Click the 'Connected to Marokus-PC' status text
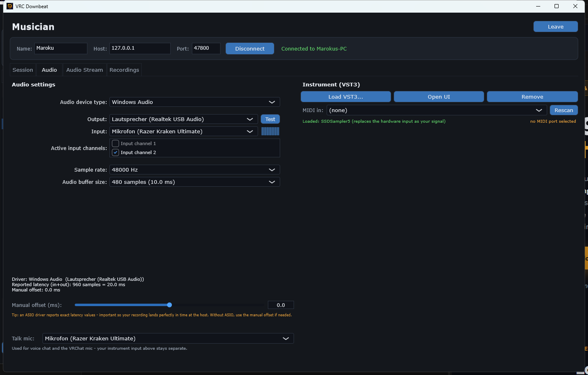588x375 pixels. point(314,49)
